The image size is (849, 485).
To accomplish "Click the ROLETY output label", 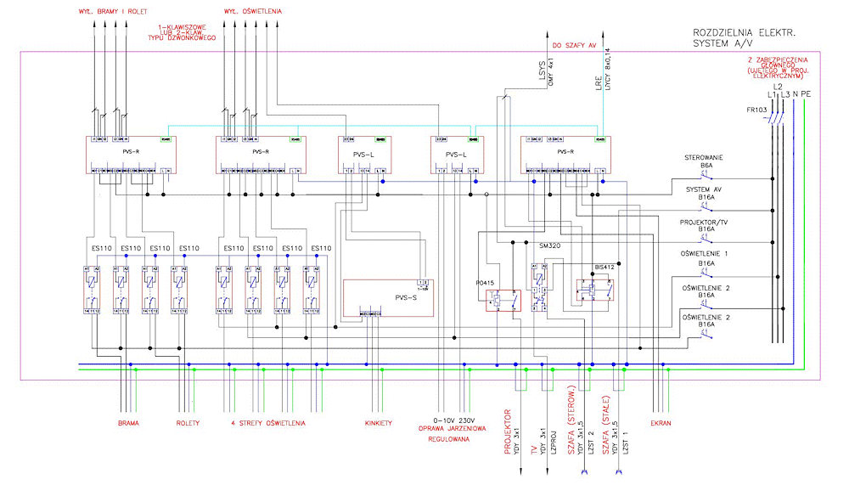I will pyautogui.click(x=188, y=422).
